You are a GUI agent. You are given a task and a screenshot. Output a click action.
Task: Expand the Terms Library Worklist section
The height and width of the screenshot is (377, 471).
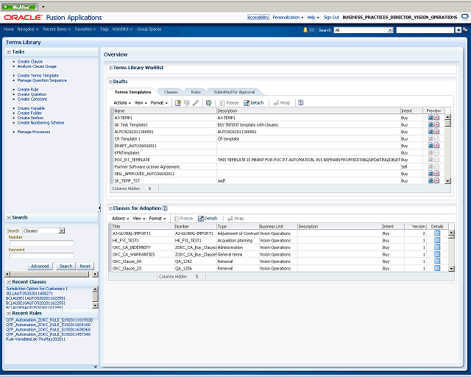110,68
